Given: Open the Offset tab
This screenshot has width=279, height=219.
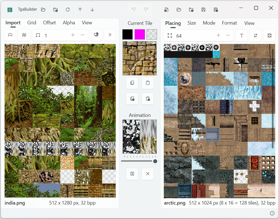Looking at the screenshot, I should (x=49, y=23).
